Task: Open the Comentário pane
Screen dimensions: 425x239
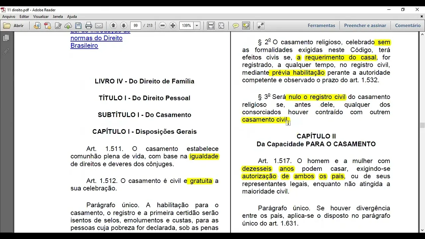Action: point(408,26)
